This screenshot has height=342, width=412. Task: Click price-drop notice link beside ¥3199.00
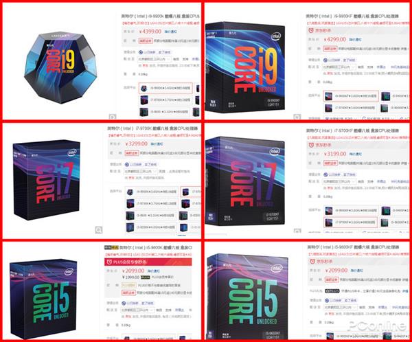tap(356, 154)
